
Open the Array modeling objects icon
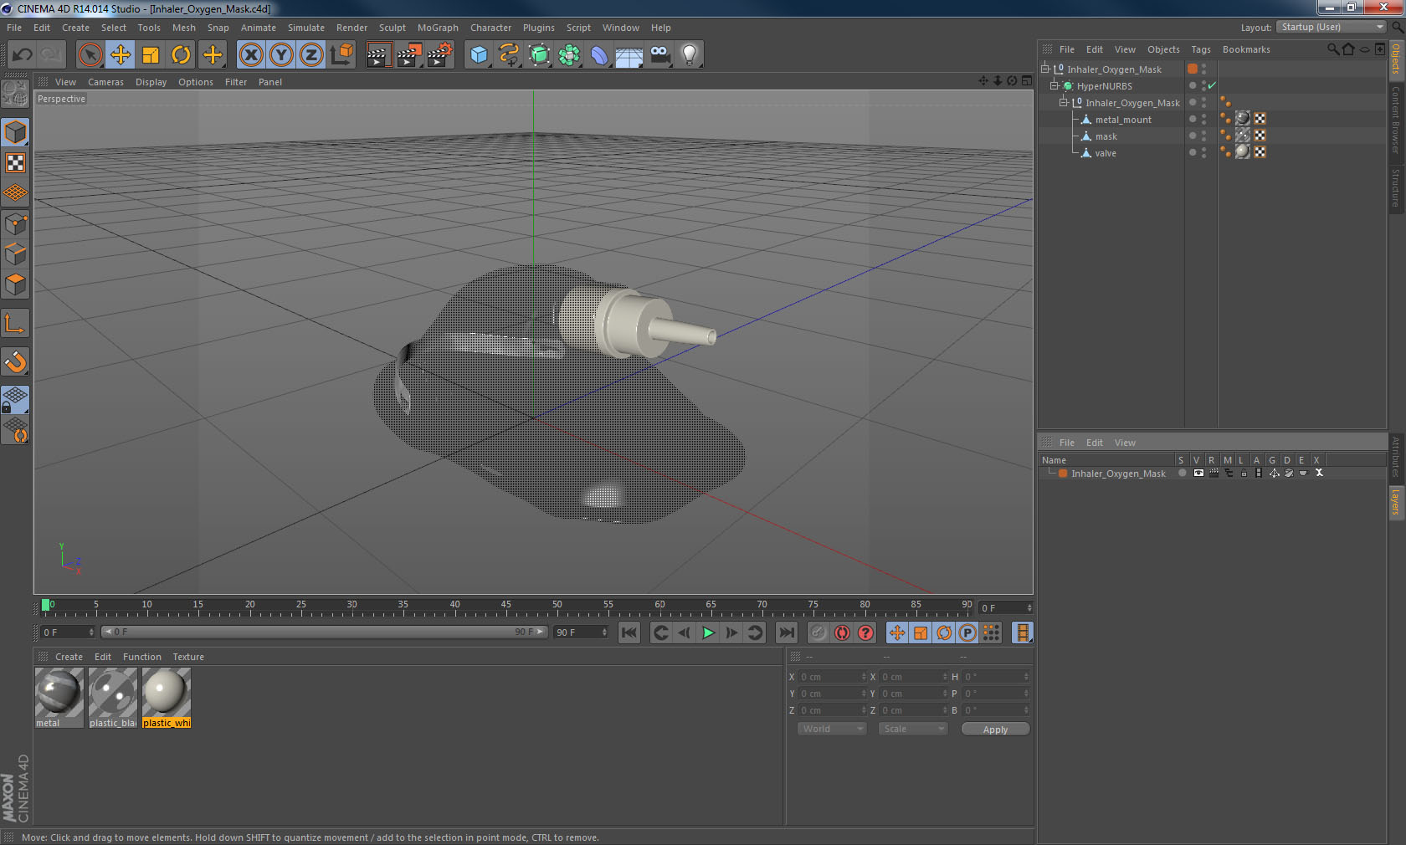click(x=569, y=55)
